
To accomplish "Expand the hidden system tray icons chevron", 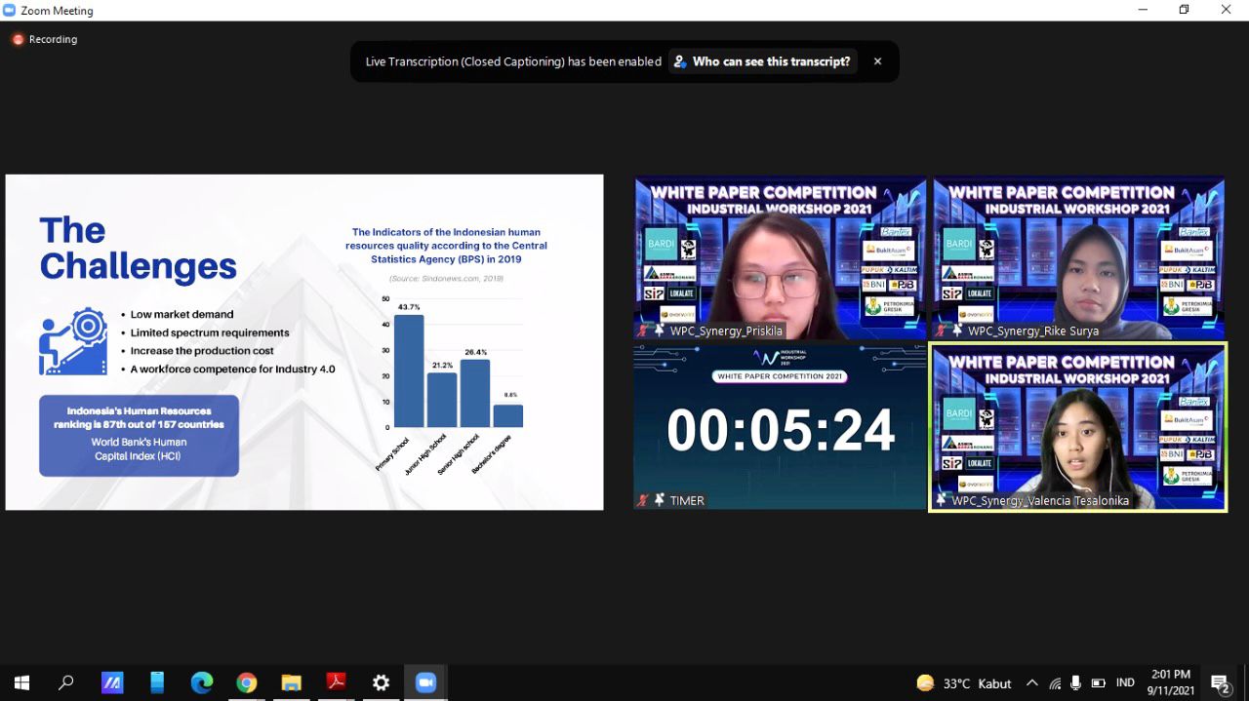I will click(1031, 682).
